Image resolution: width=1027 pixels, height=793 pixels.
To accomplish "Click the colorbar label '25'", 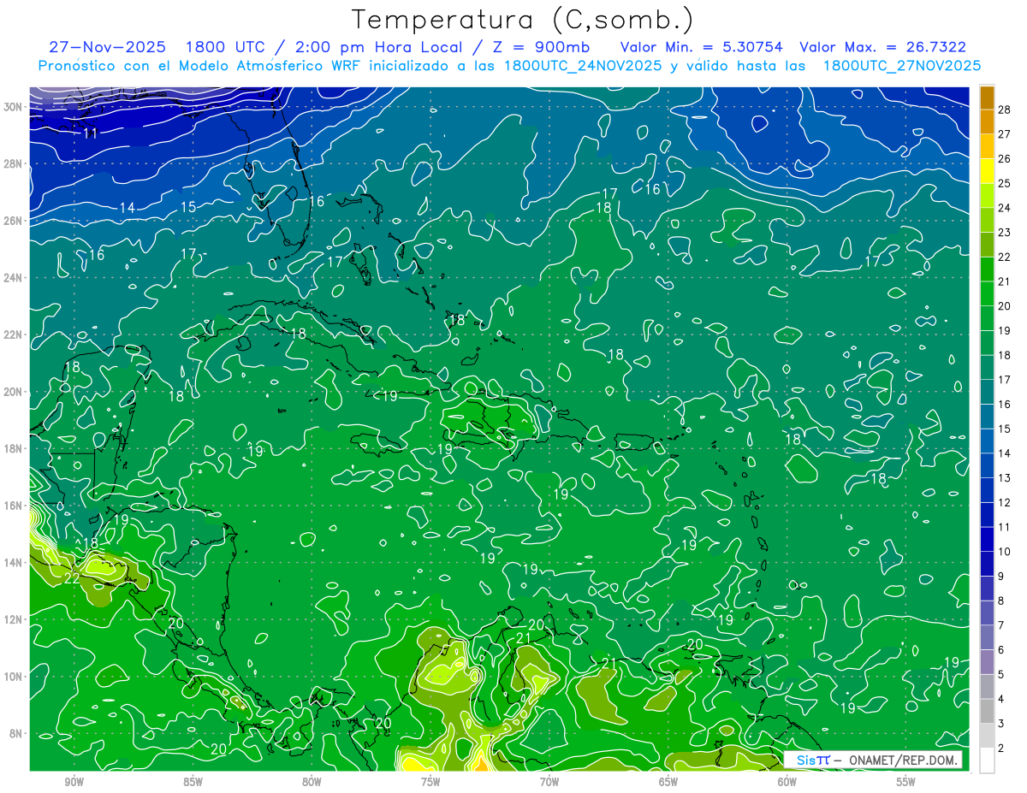I will [1005, 183].
